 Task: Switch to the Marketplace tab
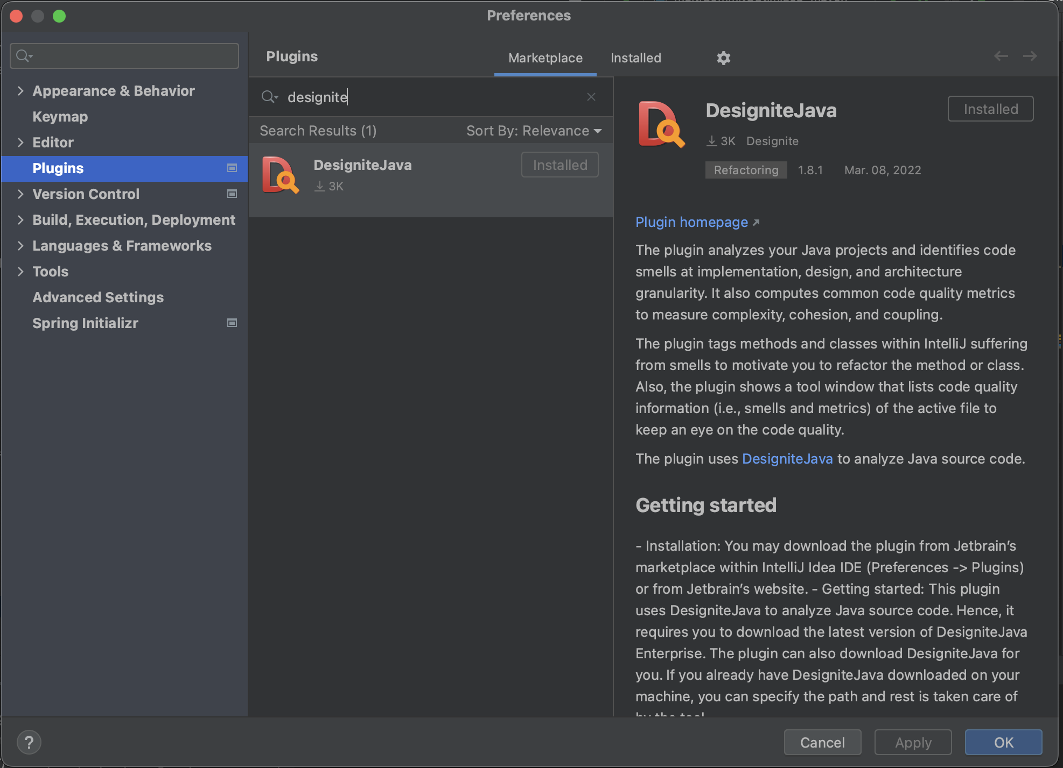tap(545, 58)
